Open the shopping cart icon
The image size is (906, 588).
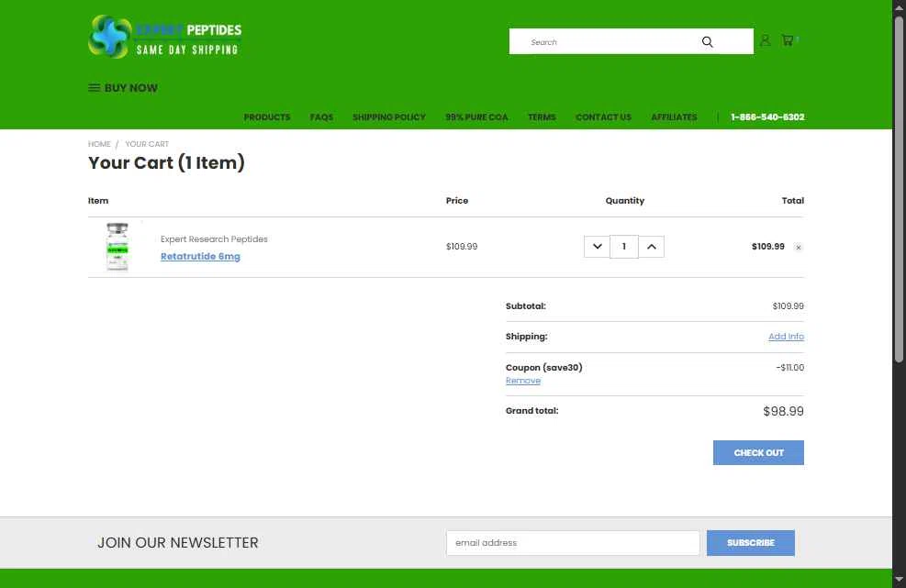click(788, 40)
